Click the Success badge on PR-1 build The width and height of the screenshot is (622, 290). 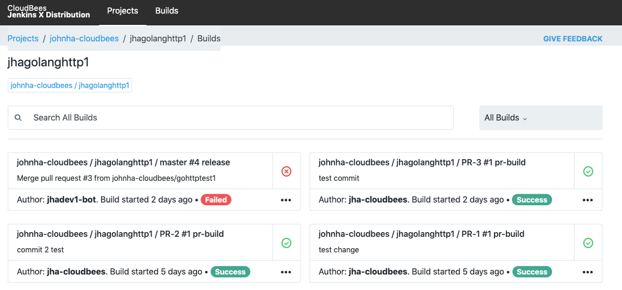532,271
